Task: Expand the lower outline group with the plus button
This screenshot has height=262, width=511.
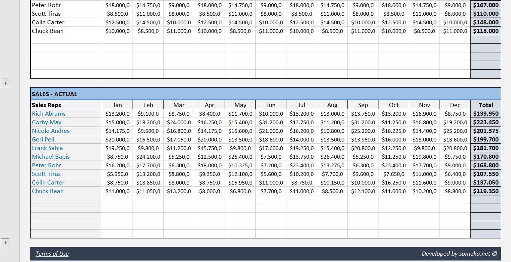Action: (x=5, y=243)
